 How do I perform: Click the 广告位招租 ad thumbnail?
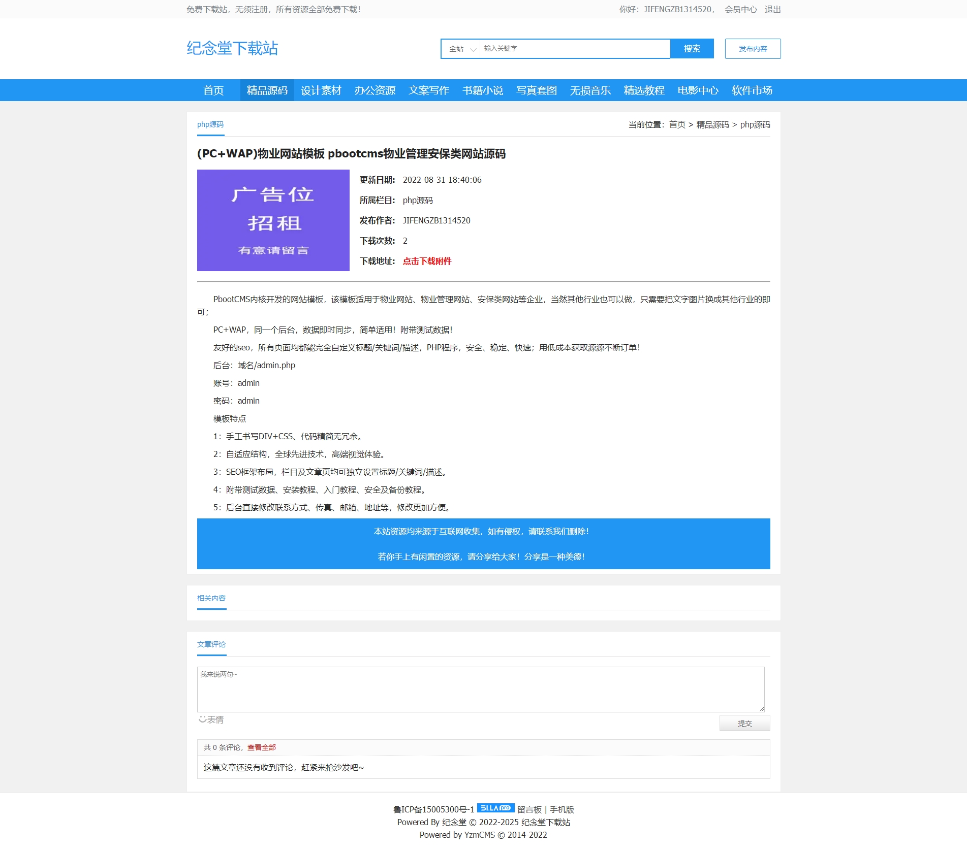click(273, 220)
